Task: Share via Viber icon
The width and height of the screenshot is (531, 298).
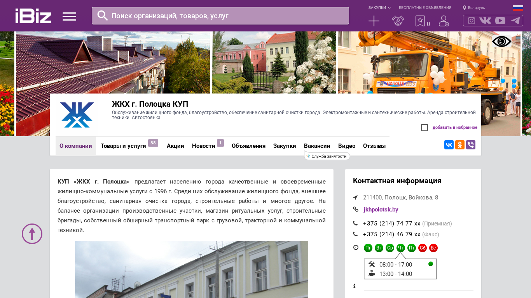Action: click(x=471, y=145)
